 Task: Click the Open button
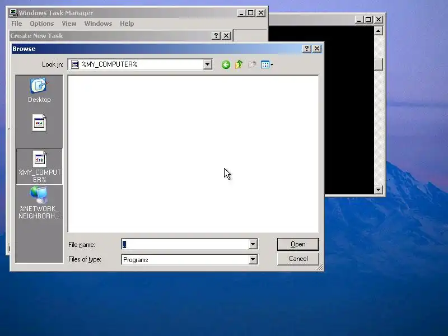[x=298, y=244]
